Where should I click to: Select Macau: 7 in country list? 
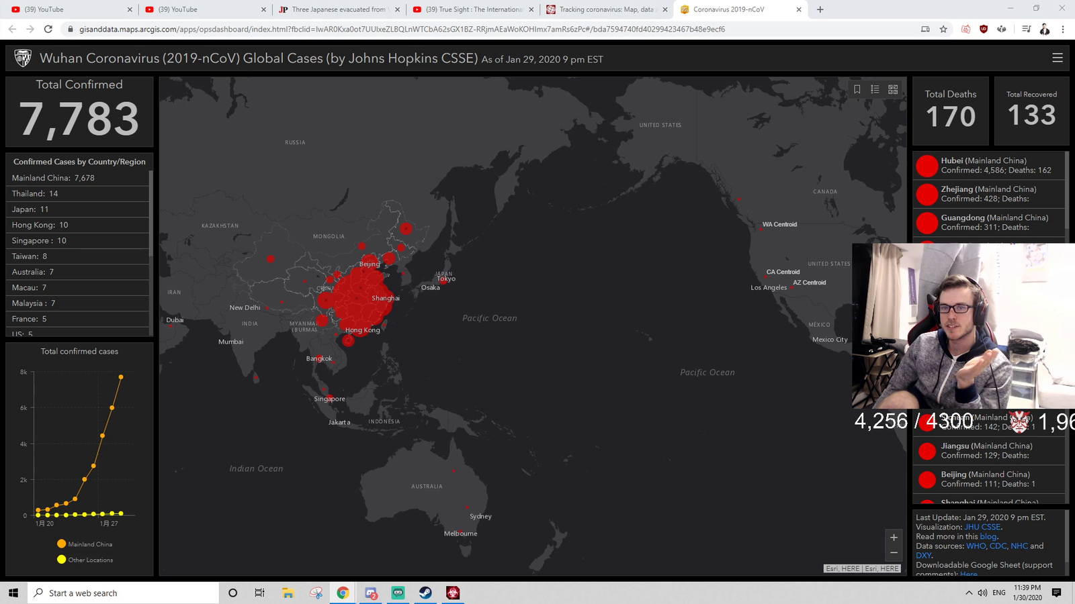pyautogui.click(x=77, y=287)
